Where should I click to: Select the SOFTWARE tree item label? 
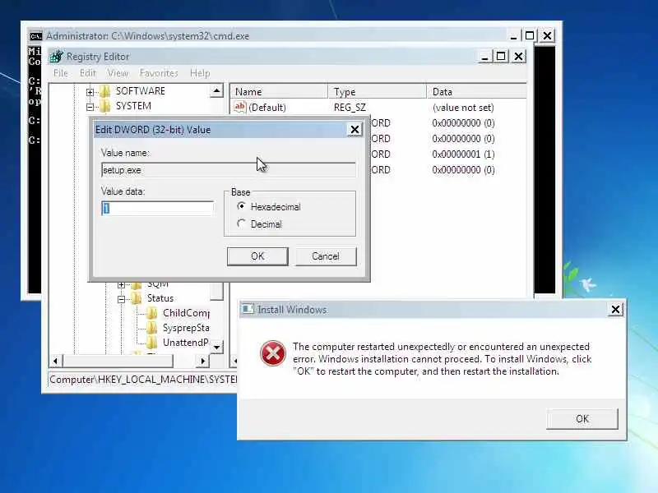[140, 91]
